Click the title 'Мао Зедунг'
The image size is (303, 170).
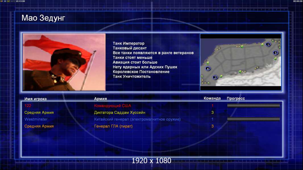(43, 18)
